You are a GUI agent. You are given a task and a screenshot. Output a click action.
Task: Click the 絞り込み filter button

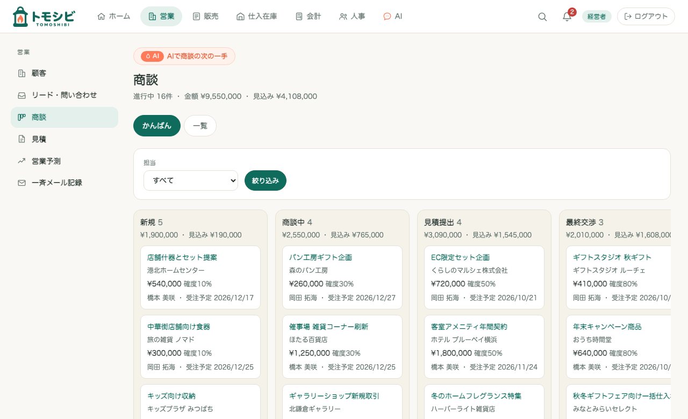[266, 180]
